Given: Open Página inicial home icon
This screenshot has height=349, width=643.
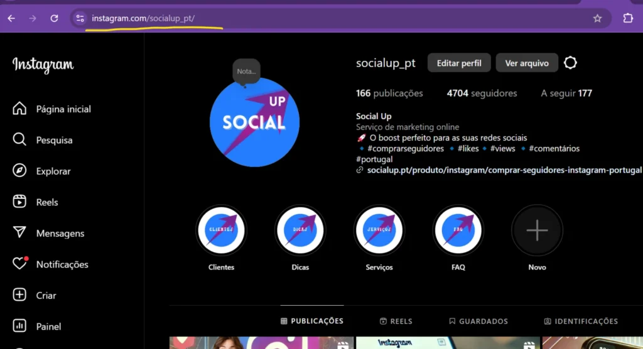Looking at the screenshot, I should (19, 109).
